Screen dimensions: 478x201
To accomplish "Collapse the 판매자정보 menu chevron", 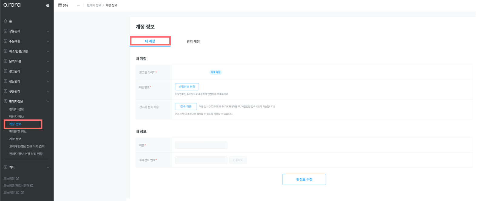I will coord(48,101).
